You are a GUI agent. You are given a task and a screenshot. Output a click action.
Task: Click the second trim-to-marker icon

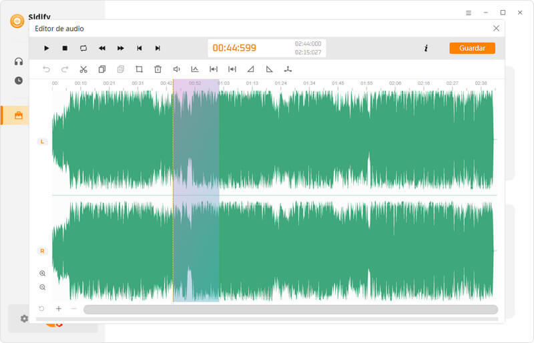(232, 69)
